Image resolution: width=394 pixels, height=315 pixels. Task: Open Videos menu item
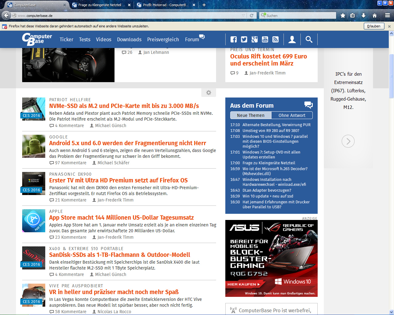[103, 39]
